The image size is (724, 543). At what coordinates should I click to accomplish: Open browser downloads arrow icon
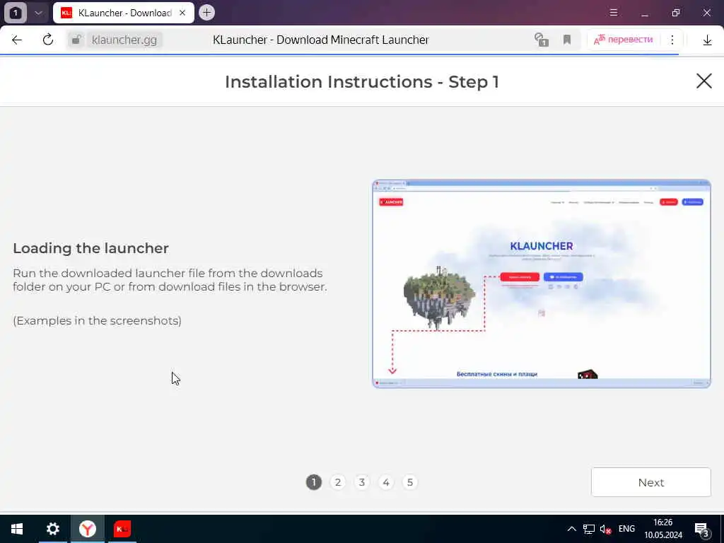tap(707, 40)
